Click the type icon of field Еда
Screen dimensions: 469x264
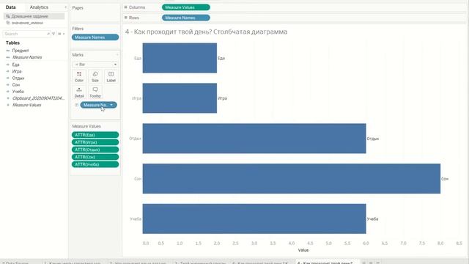click(8, 65)
